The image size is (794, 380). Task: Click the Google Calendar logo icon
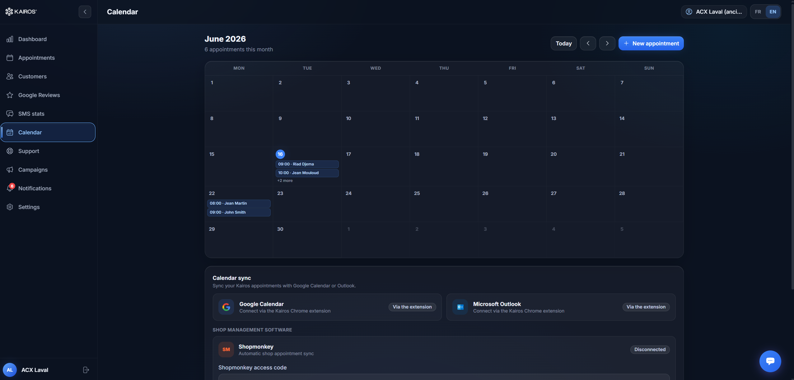(226, 307)
